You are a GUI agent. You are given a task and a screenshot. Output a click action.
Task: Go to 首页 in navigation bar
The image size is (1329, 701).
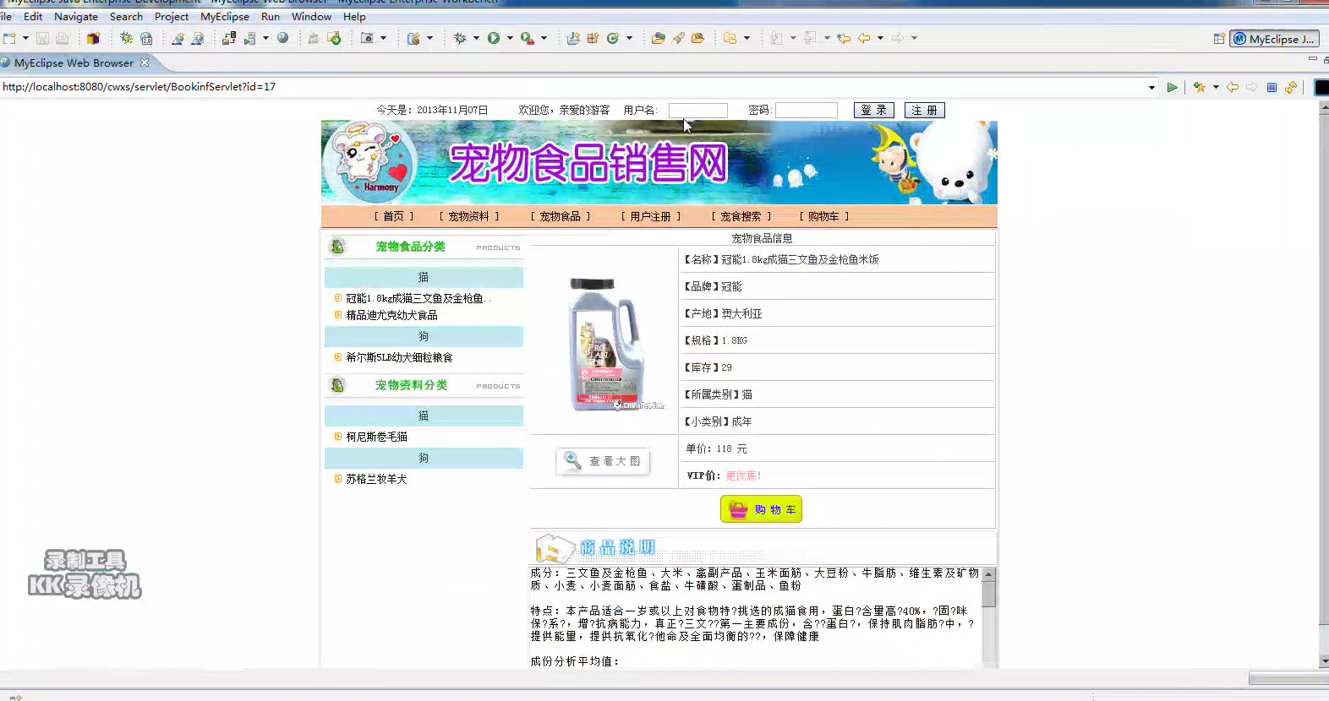click(x=394, y=216)
